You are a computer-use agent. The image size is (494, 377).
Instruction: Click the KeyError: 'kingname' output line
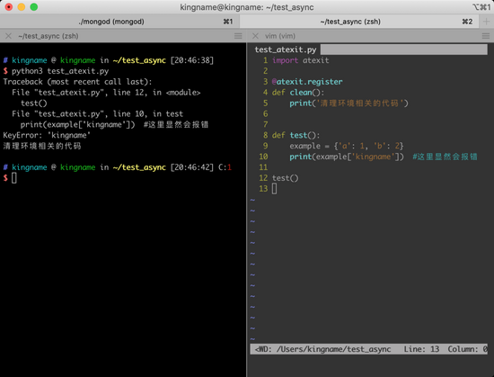(47, 135)
